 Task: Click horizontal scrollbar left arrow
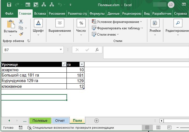tap(161, 121)
